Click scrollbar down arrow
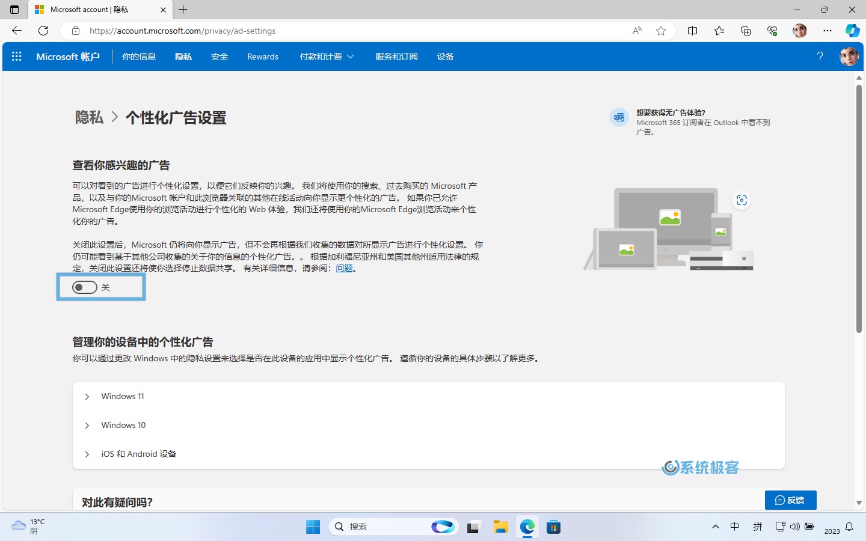 [859, 503]
